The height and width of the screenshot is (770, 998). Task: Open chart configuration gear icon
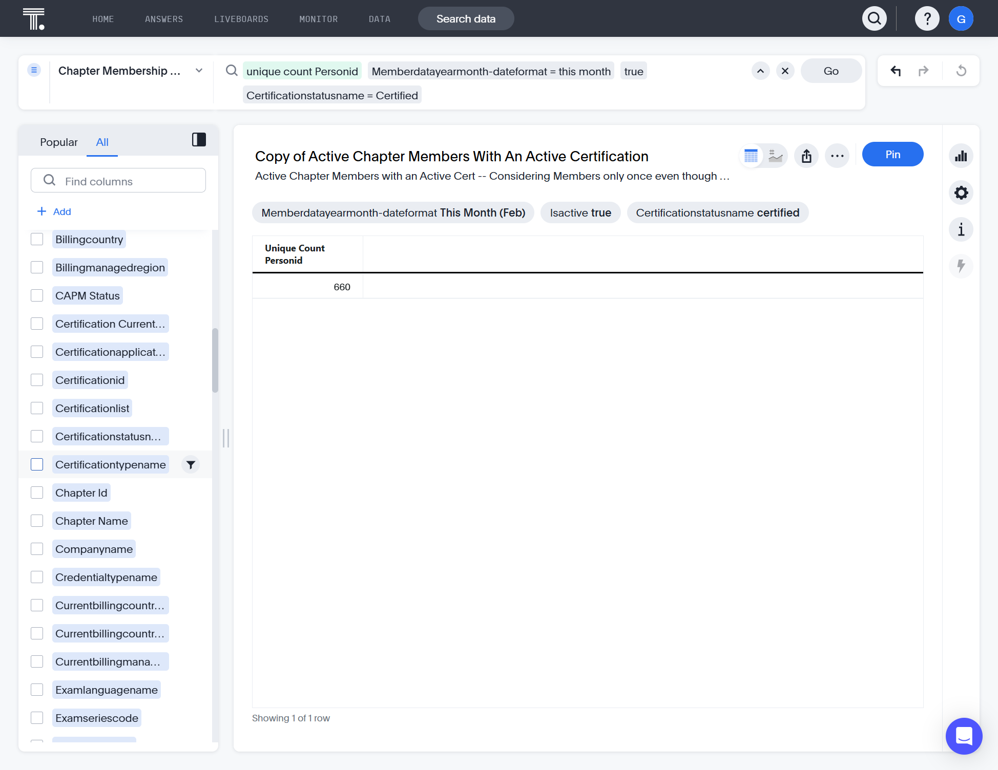(x=961, y=193)
